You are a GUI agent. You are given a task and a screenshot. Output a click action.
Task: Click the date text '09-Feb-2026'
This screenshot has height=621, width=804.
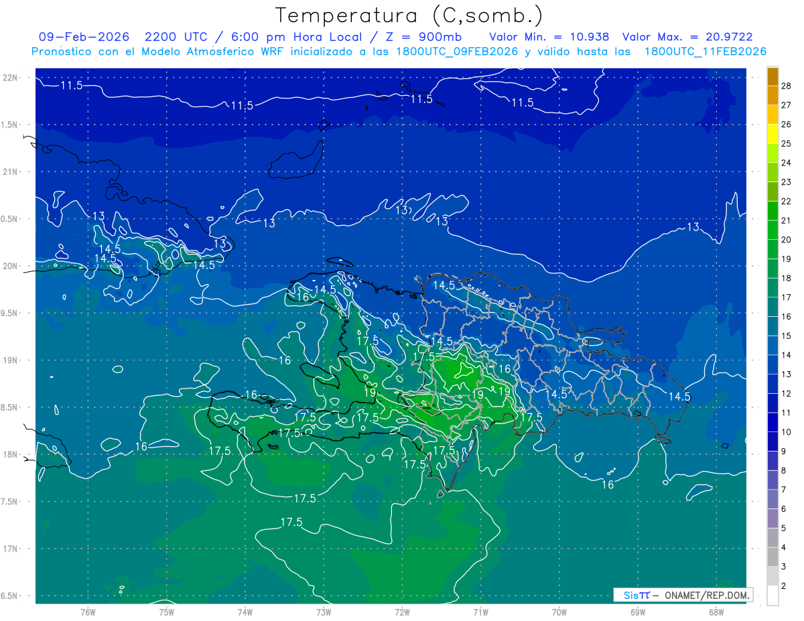84,37
